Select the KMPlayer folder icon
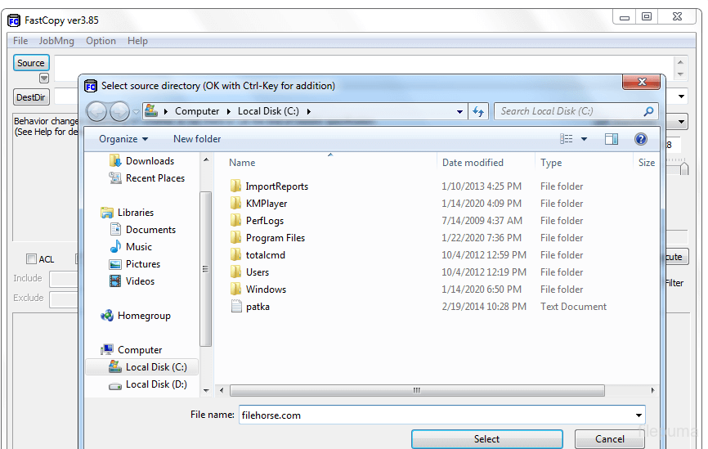The image size is (708, 449). tap(235, 204)
